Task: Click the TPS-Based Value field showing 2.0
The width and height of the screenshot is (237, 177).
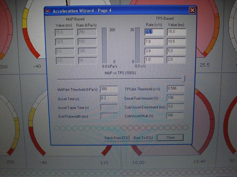Action: (x=176, y=60)
